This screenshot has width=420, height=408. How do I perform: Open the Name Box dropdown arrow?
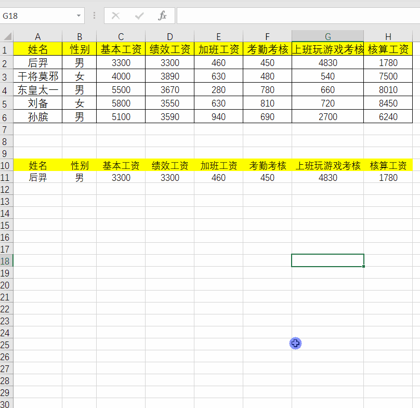coord(77,16)
